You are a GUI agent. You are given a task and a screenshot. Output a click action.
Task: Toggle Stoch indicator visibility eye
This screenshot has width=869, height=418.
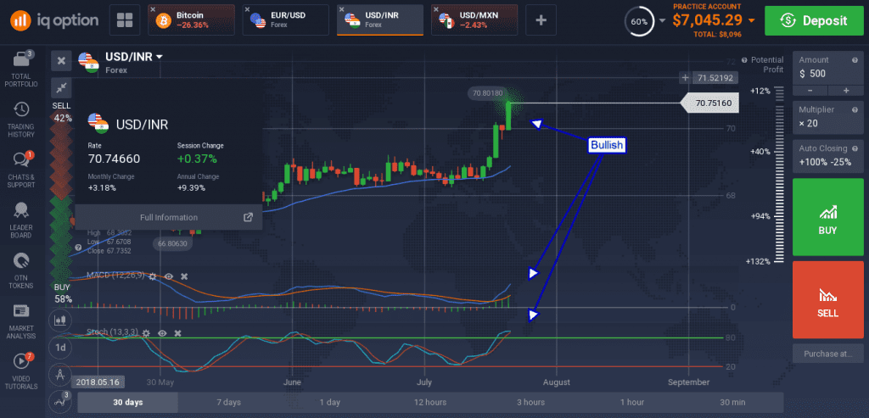162,332
